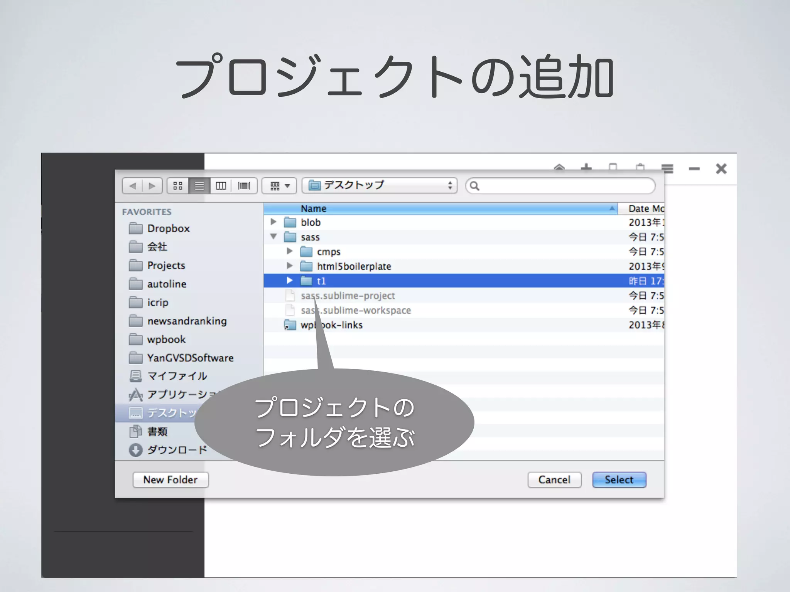Open the デスクトップ location dropdown

[x=380, y=185]
